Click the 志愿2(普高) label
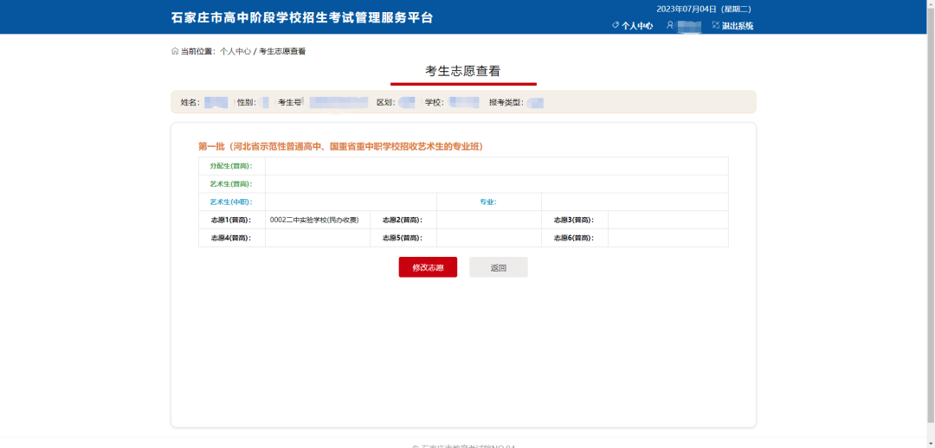The height and width of the screenshot is (448, 935). (x=403, y=220)
